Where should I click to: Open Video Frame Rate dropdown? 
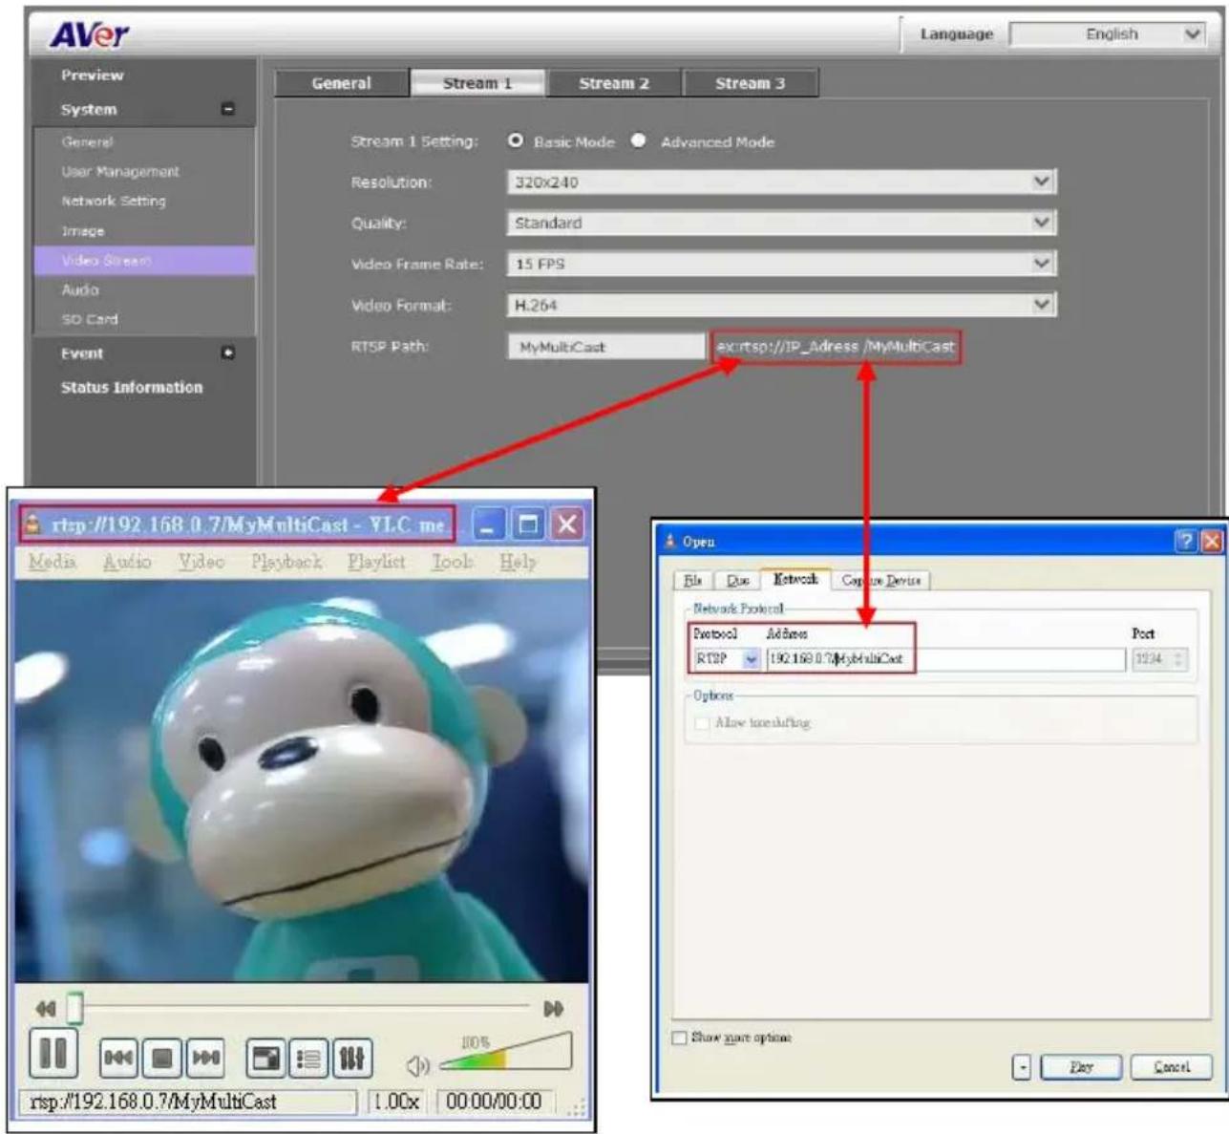781,264
